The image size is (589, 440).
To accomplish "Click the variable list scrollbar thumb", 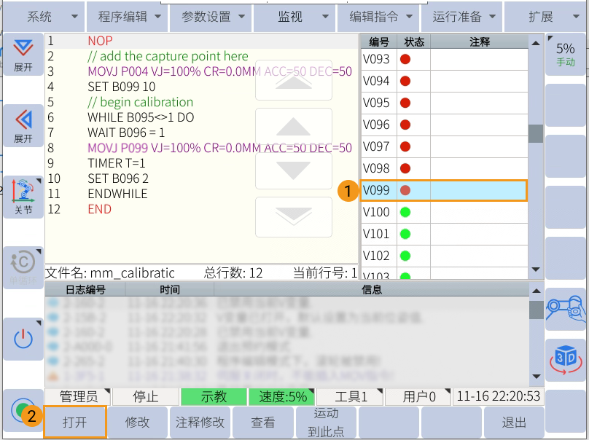I will [x=536, y=133].
